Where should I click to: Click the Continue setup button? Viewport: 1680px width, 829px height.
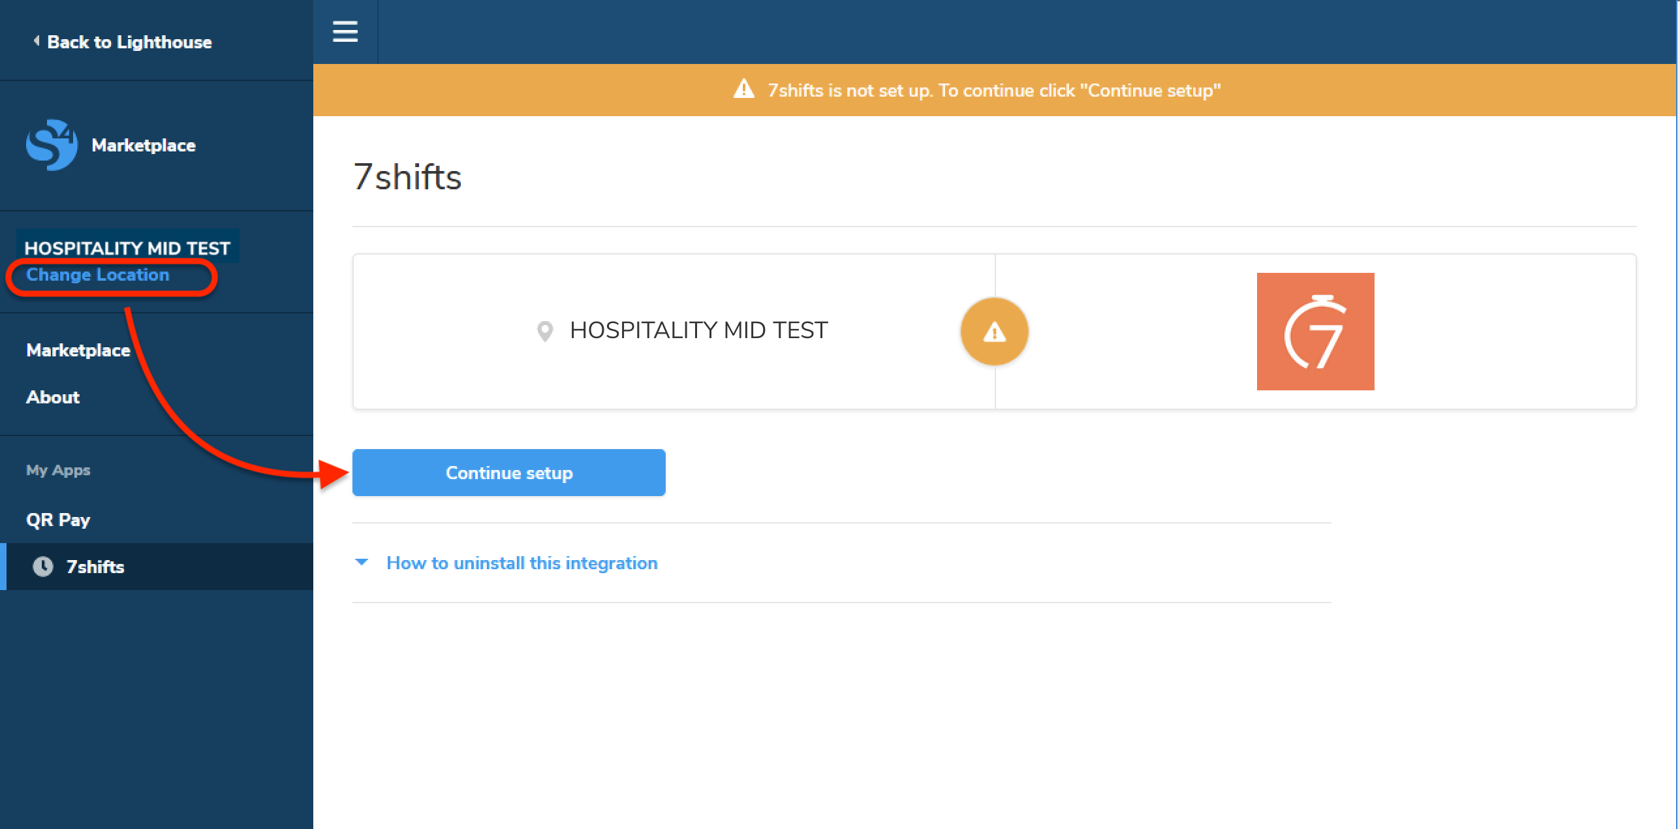coord(509,473)
